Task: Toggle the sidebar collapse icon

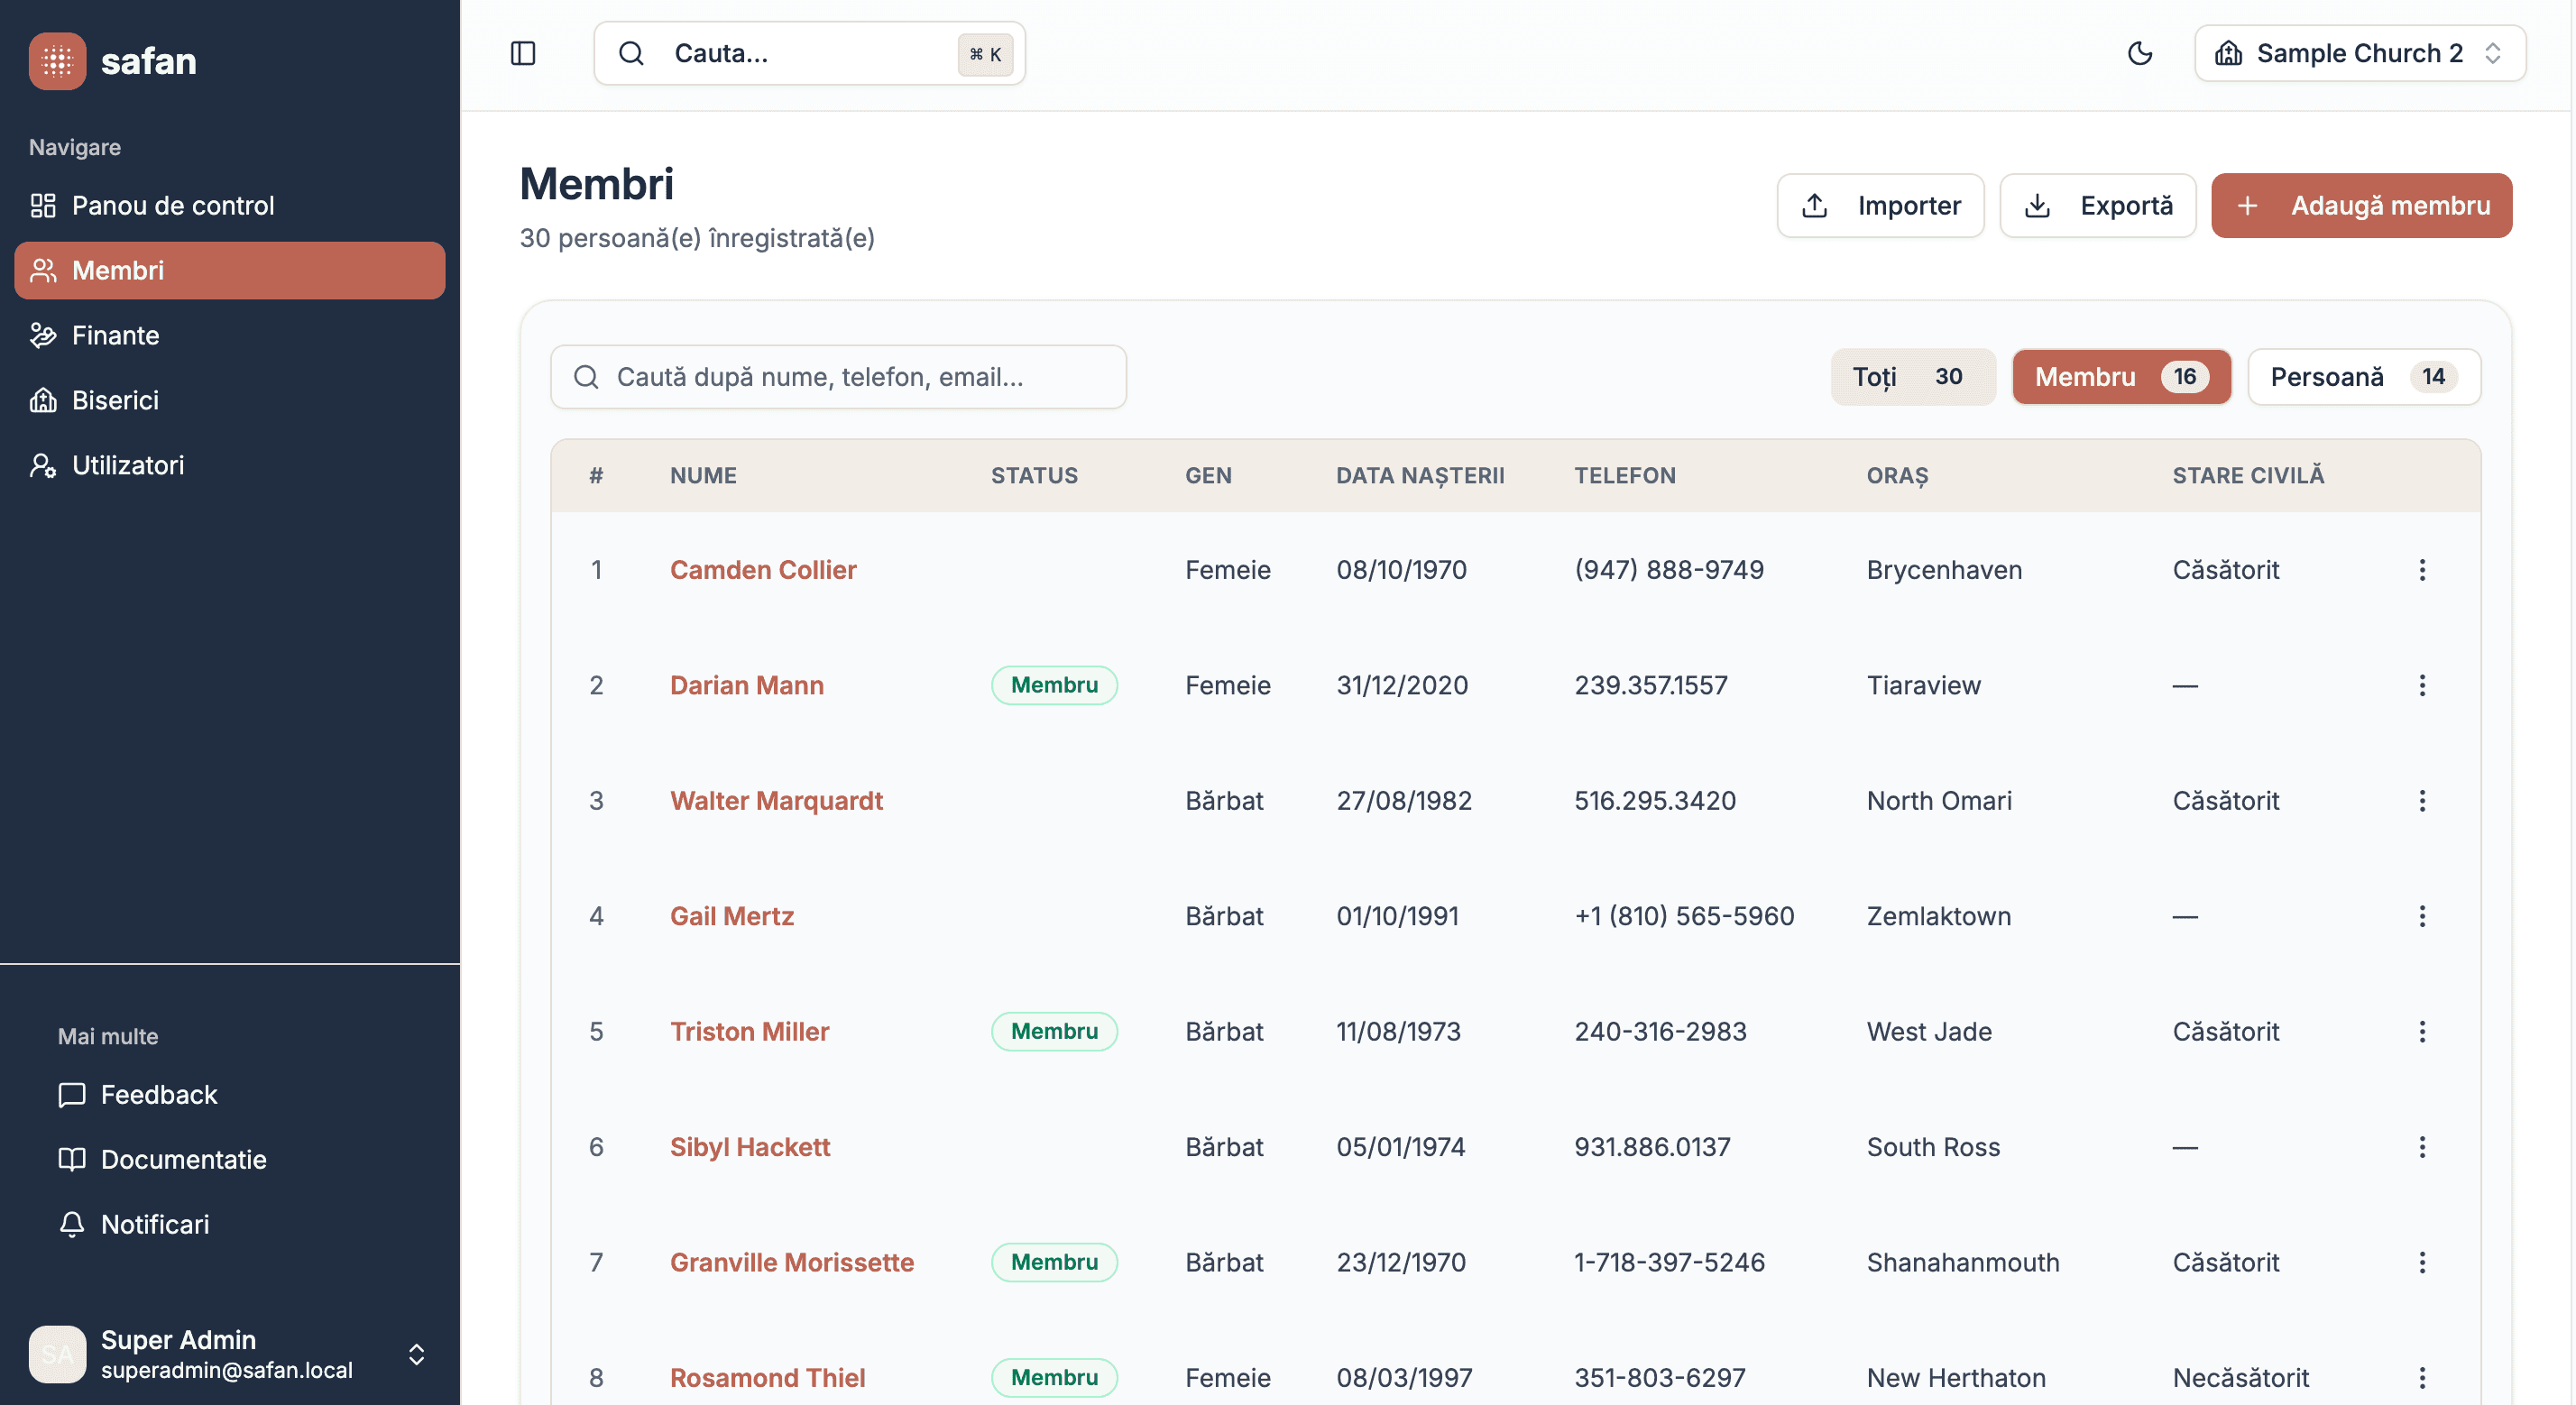Action: tap(523, 53)
